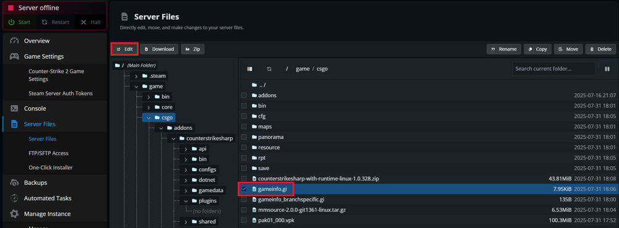The height and width of the screenshot is (228, 619).
Task: Expand the api folder chevron
Action: pyautogui.click(x=186, y=149)
